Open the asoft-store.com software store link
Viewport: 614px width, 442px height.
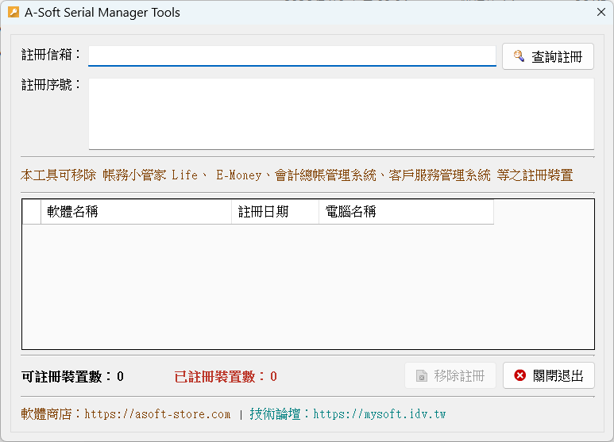pos(157,414)
